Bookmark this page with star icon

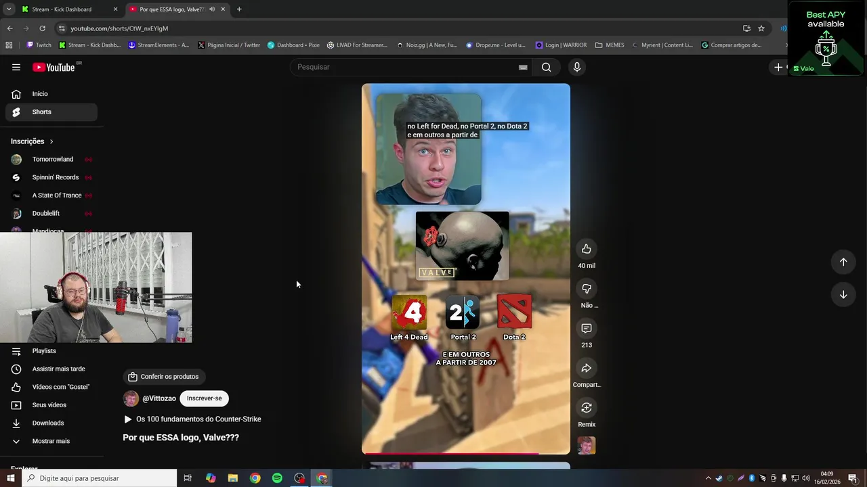[761, 28]
